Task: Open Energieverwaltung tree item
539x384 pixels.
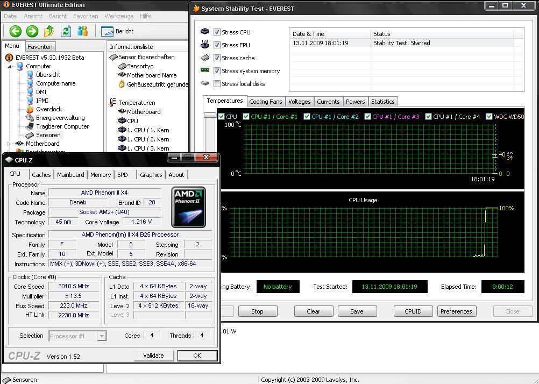Action: (60, 118)
